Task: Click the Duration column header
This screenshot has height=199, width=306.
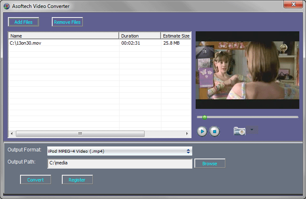Action: (x=140, y=36)
